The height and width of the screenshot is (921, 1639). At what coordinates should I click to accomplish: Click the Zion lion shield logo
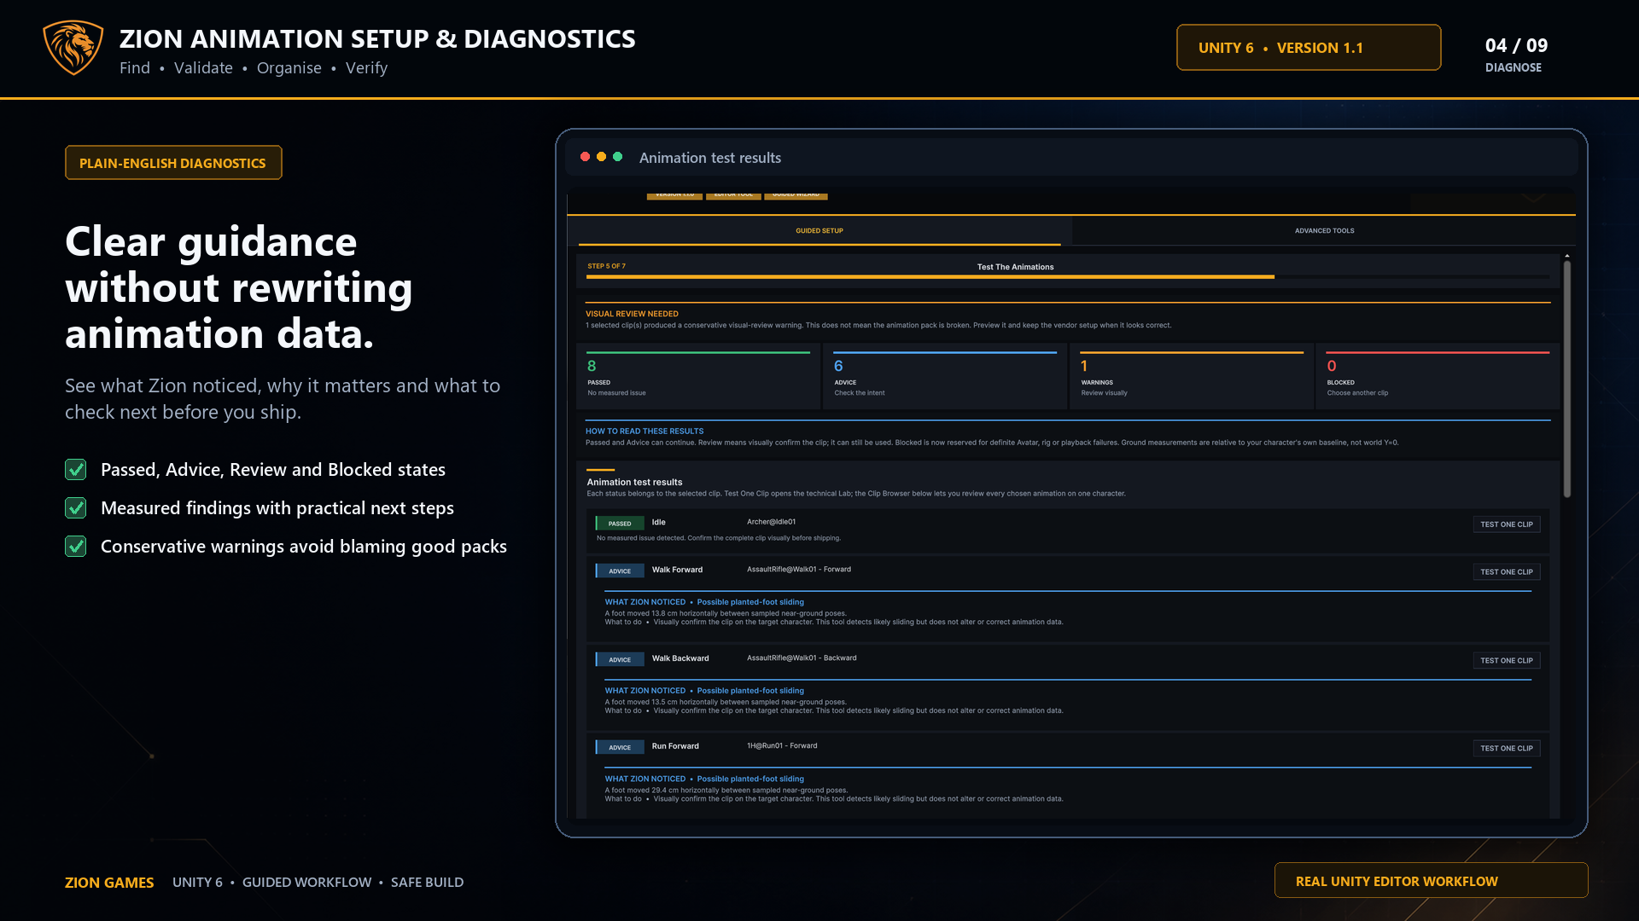(73, 48)
